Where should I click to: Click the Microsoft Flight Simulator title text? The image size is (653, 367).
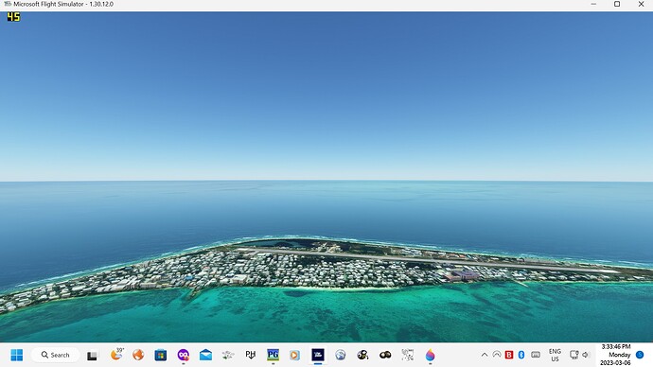point(63,4)
